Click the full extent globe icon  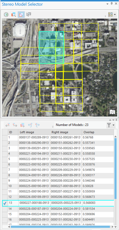coord(6,14)
